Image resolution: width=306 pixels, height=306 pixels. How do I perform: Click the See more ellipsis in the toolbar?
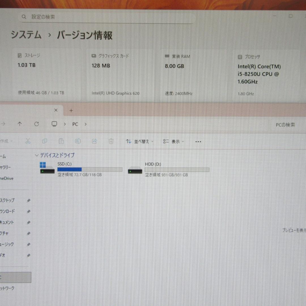pos(198,141)
